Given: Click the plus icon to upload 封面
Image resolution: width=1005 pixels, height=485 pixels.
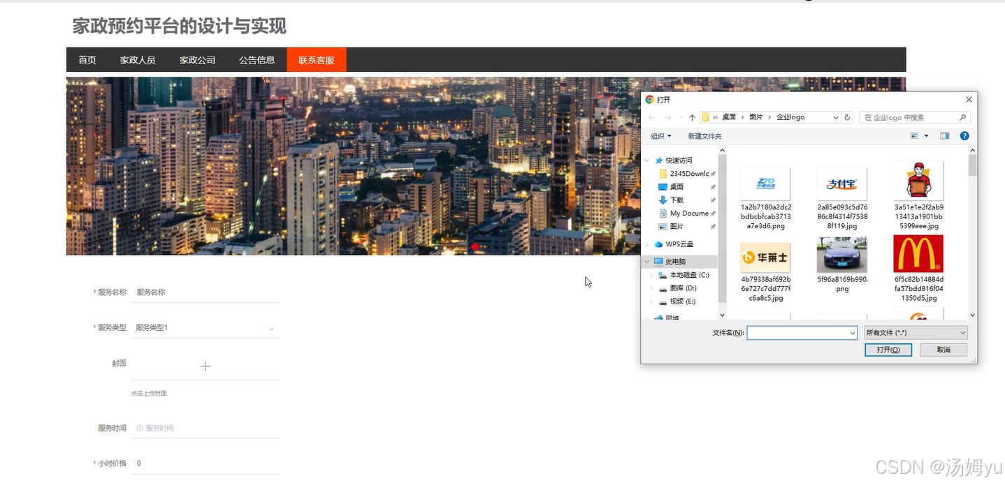Looking at the screenshot, I should pyautogui.click(x=205, y=366).
